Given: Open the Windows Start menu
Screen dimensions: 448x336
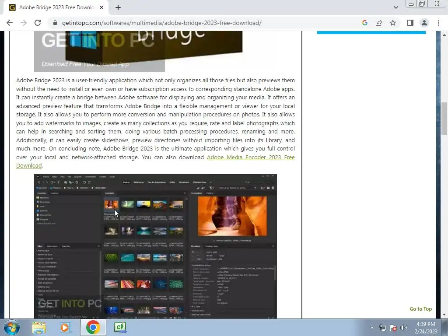Looking at the screenshot, I should [x=12, y=327].
